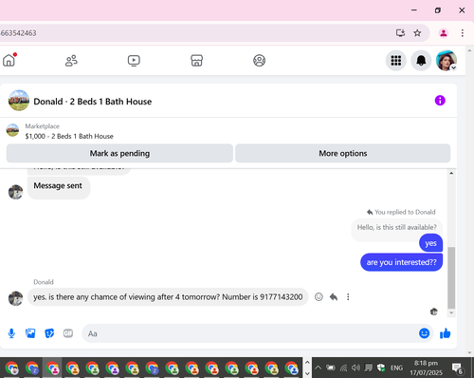Click the "You replied to Donald" label
This screenshot has width=474, height=378.
click(x=401, y=212)
